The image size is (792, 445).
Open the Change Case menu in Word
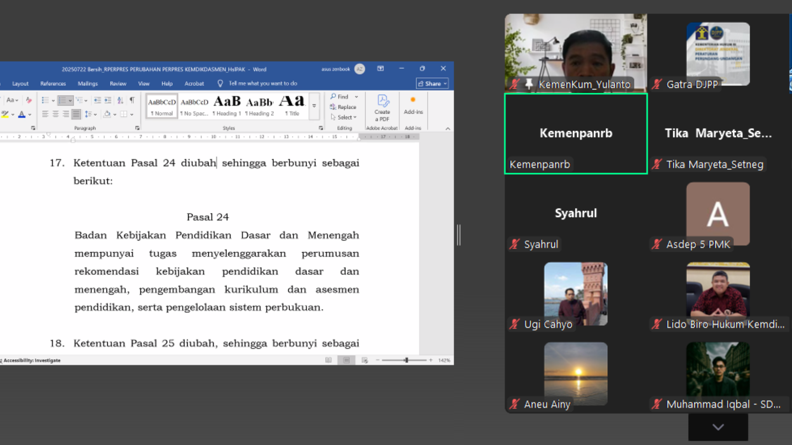pyautogui.click(x=12, y=100)
